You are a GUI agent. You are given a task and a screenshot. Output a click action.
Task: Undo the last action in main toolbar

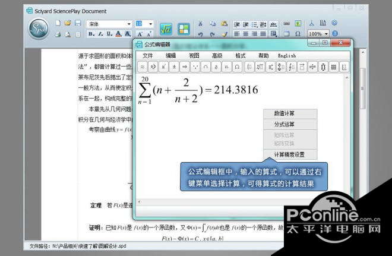[x=200, y=34]
